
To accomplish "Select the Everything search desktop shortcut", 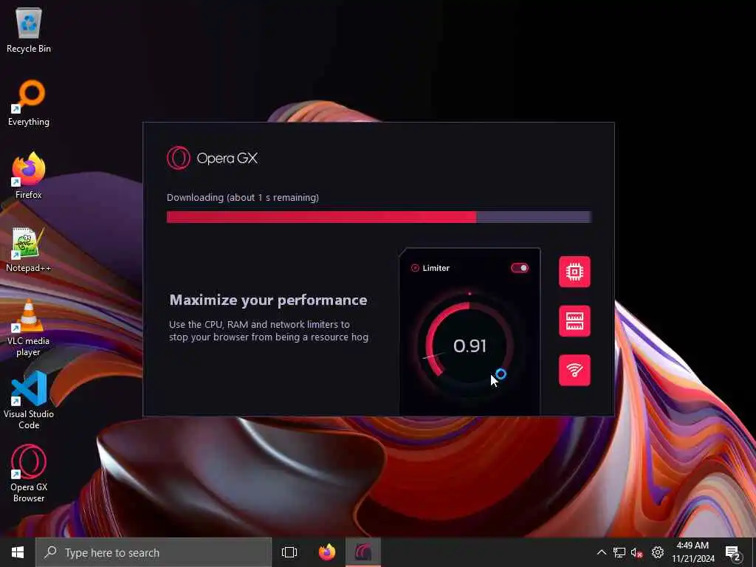I will click(x=29, y=103).
